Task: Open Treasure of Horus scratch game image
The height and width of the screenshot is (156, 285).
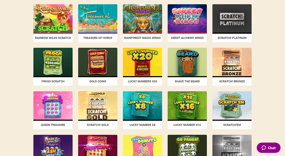Action: pos(97,19)
